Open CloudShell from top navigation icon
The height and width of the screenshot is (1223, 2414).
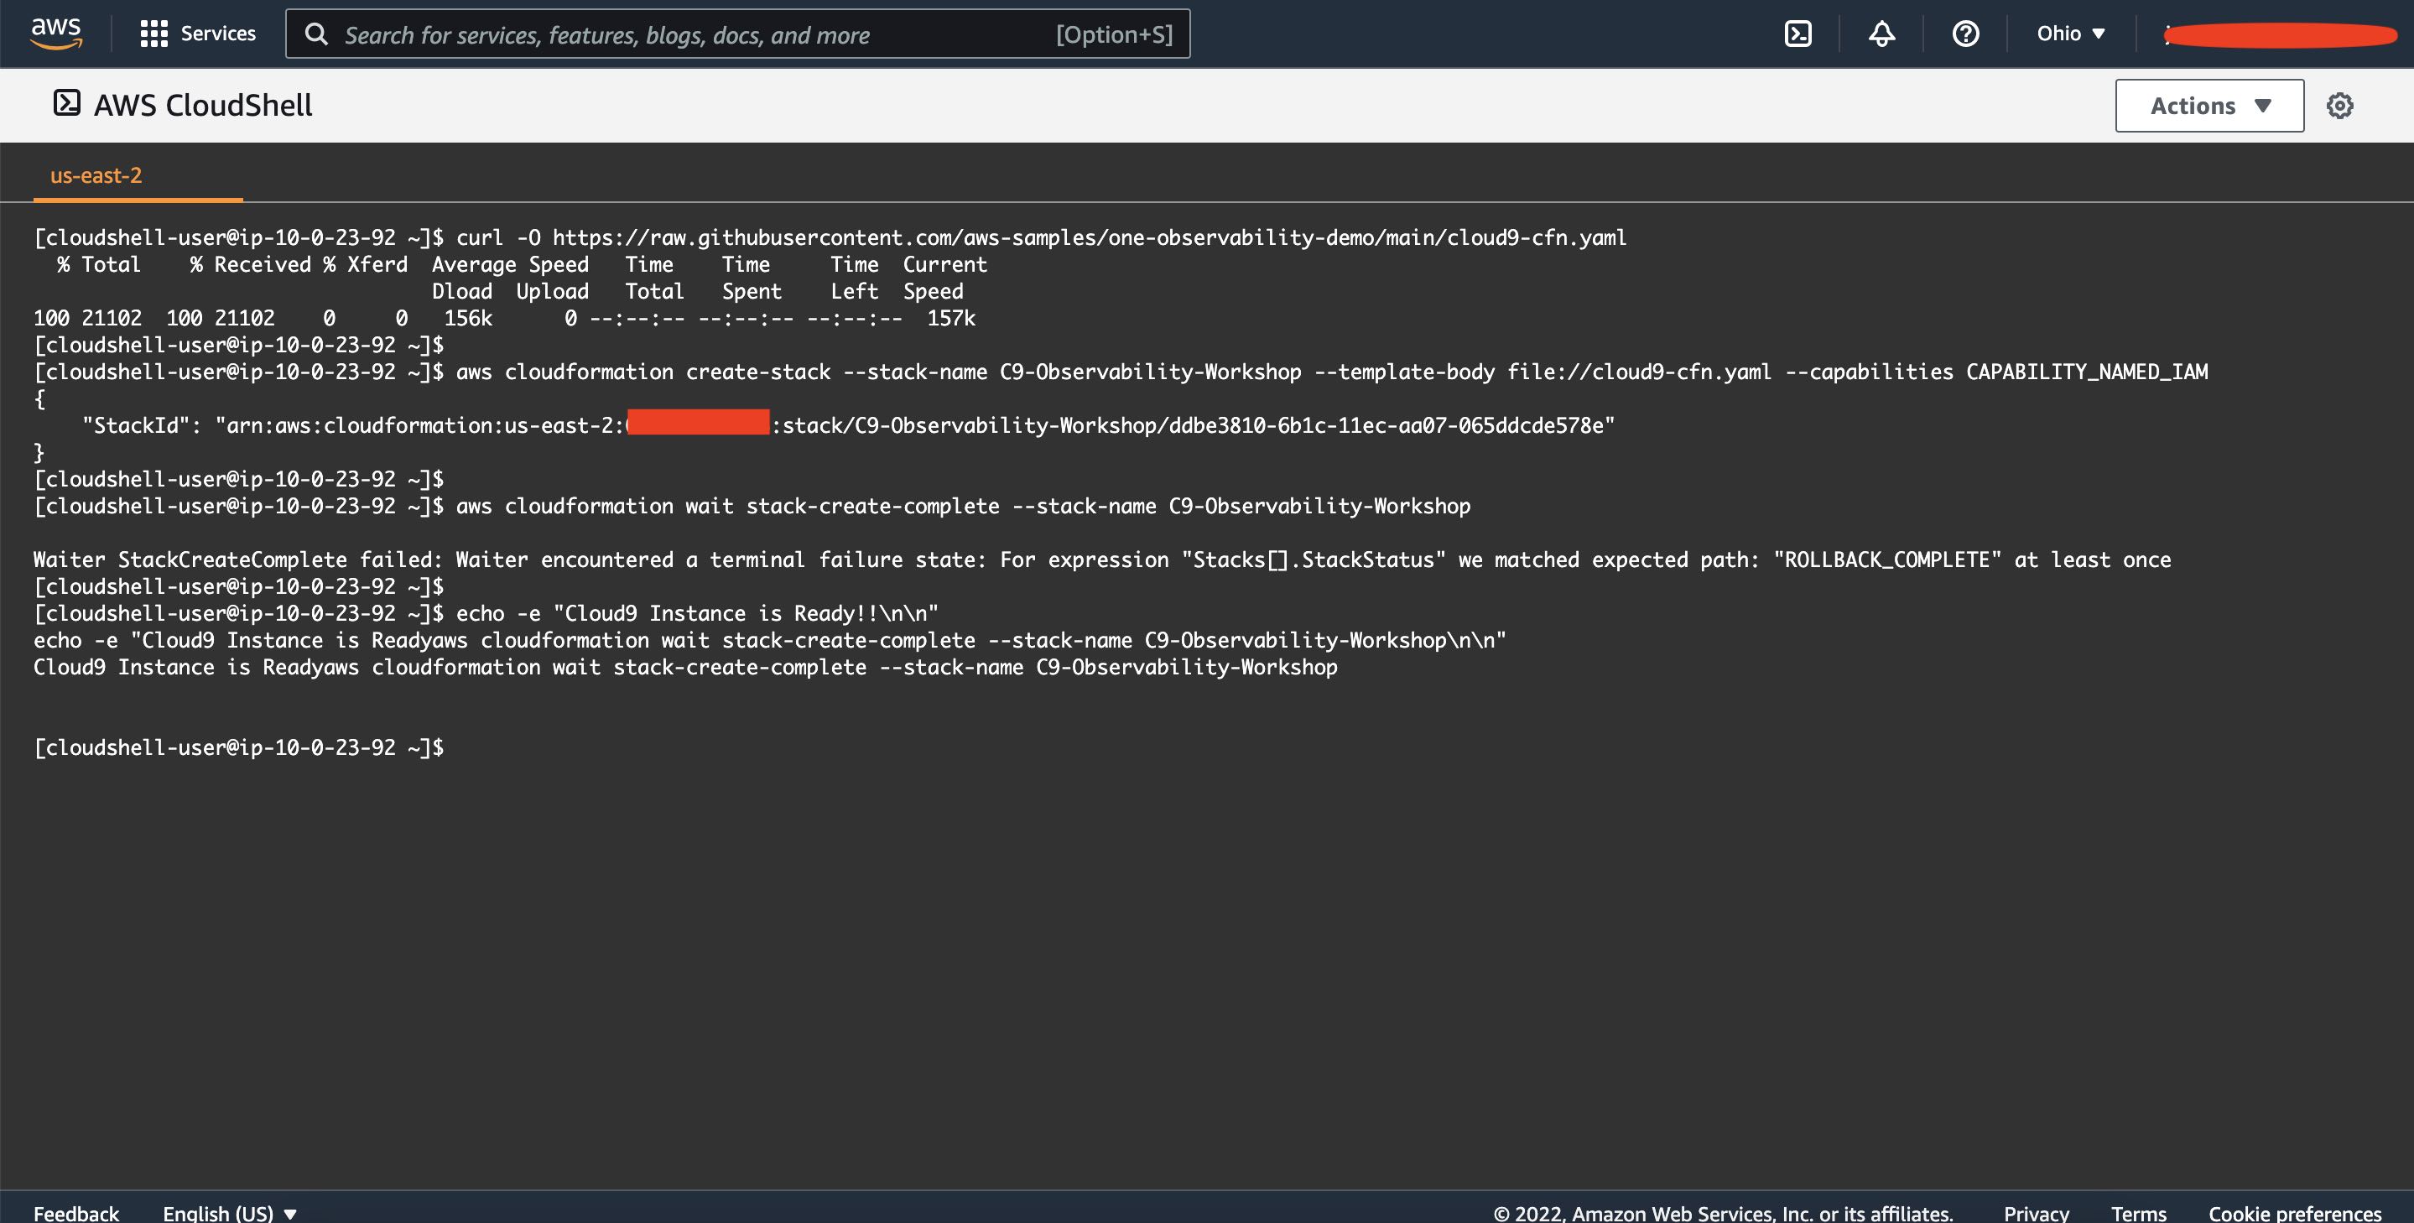[x=1797, y=34]
